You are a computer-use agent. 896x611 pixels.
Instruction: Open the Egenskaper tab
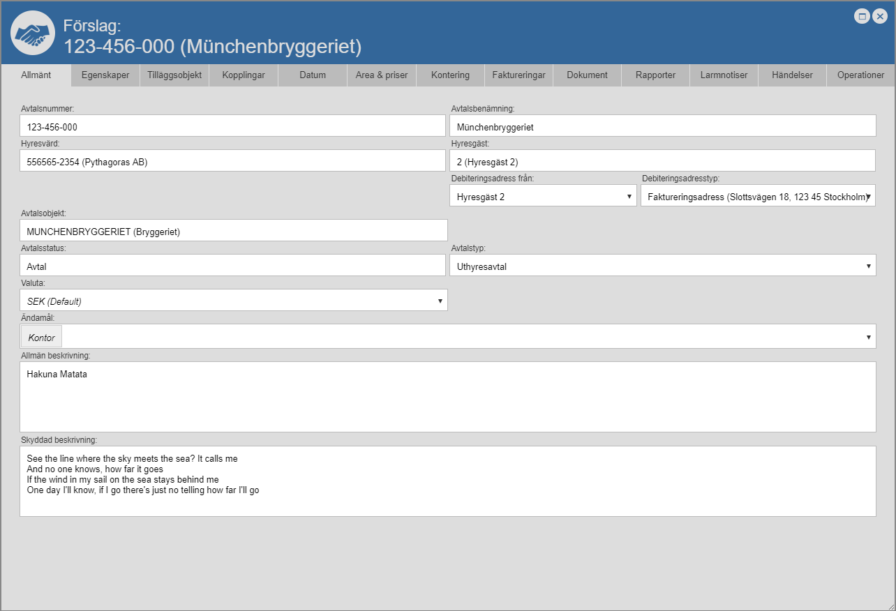105,75
